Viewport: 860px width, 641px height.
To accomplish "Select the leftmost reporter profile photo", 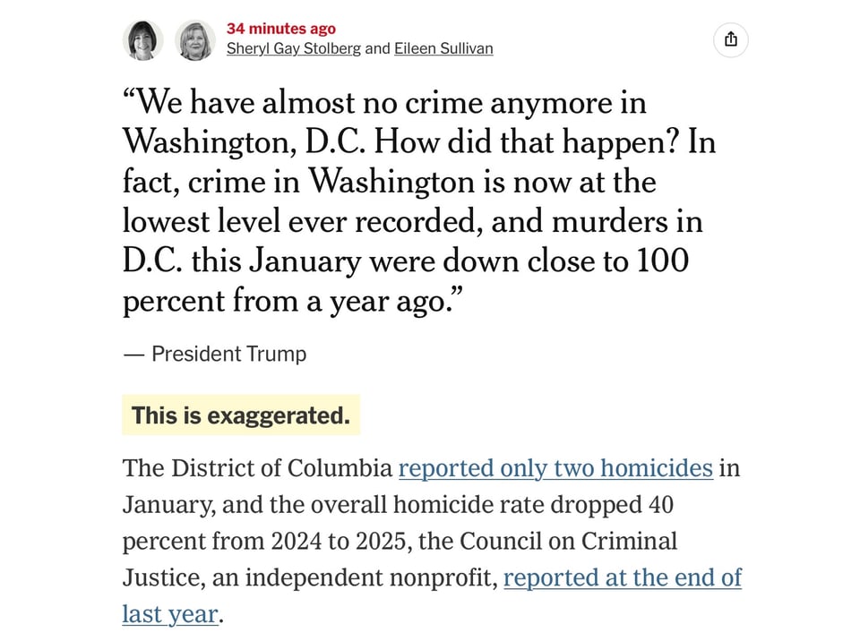I will tap(142, 39).
